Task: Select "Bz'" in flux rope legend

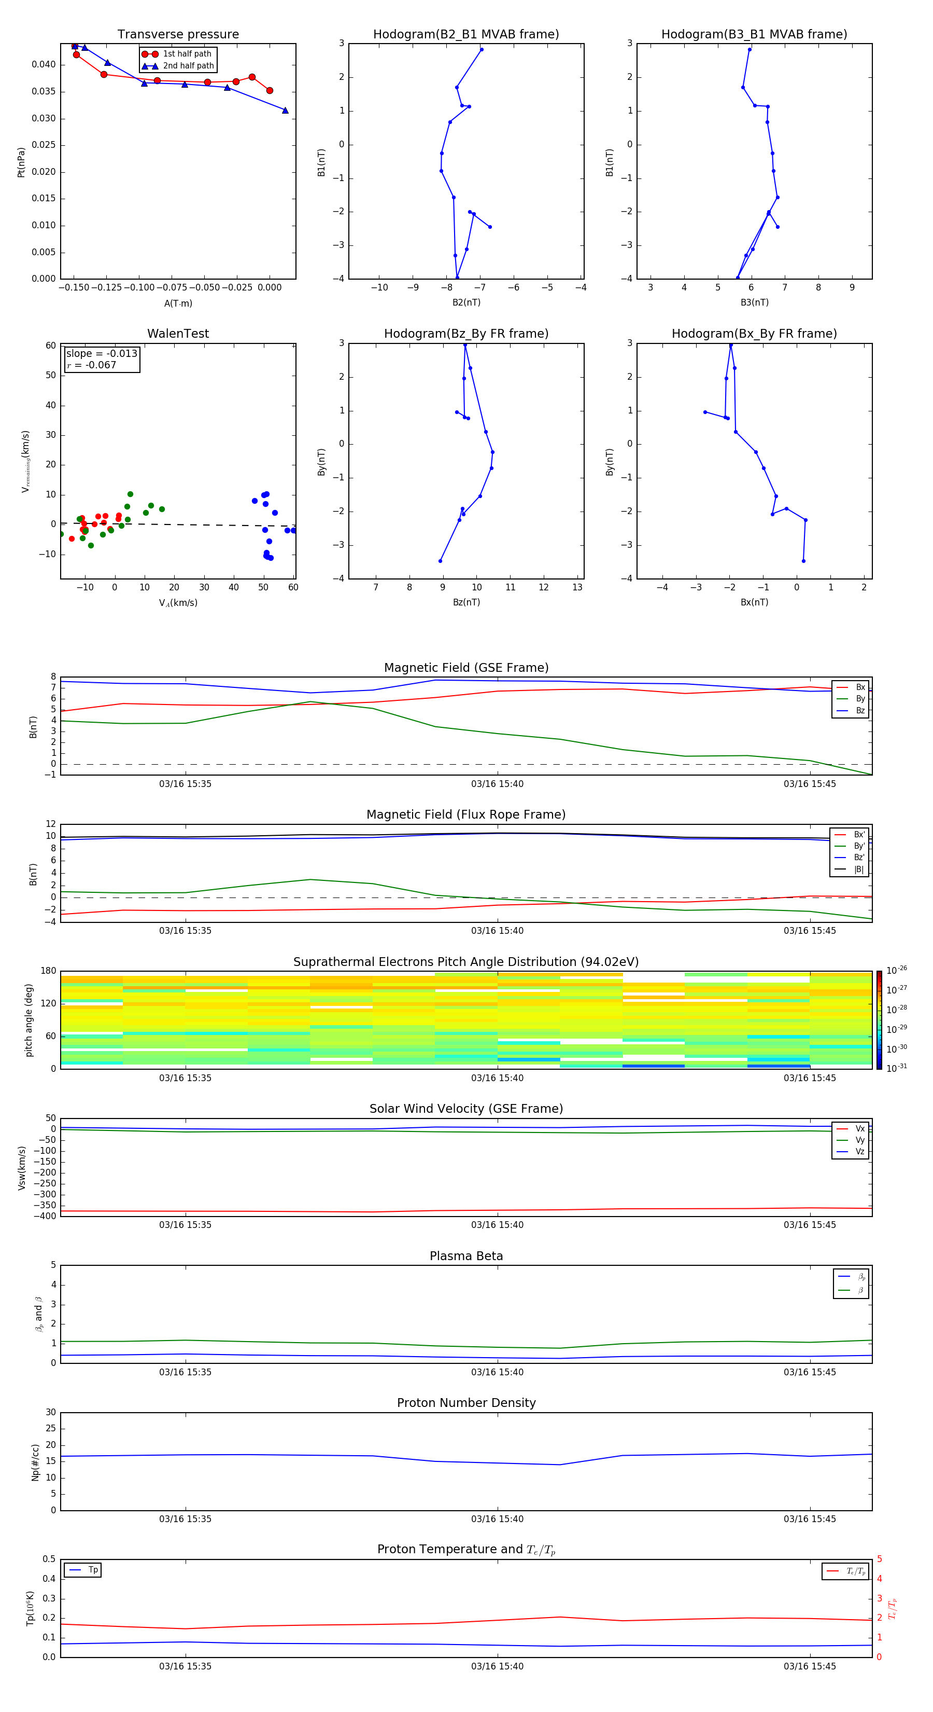Action: (x=850, y=858)
